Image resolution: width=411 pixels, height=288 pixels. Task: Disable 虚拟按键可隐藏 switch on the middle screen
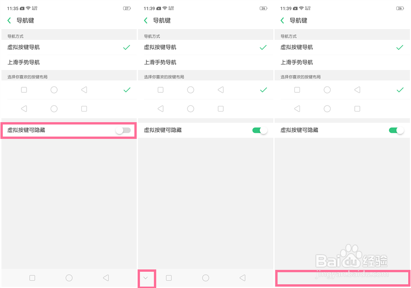259,130
